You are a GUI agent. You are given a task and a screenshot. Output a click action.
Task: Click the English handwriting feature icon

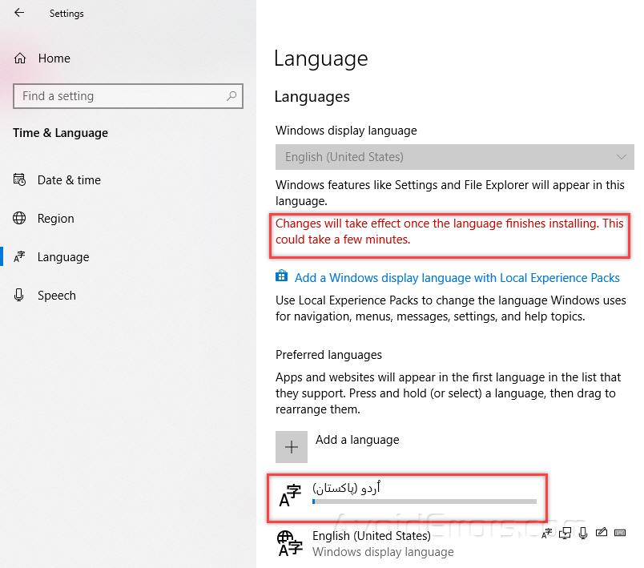(x=600, y=533)
